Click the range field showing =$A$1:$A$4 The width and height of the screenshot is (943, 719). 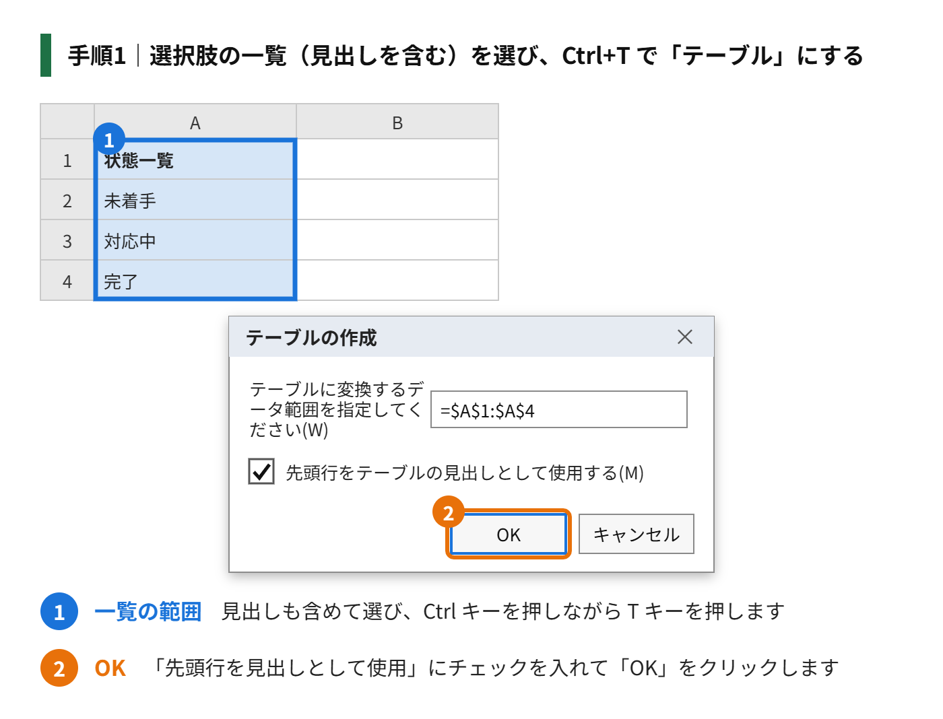(559, 409)
